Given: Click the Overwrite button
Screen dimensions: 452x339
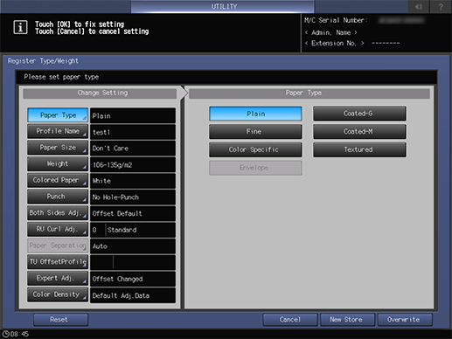Looking at the screenshot, I should (x=405, y=320).
